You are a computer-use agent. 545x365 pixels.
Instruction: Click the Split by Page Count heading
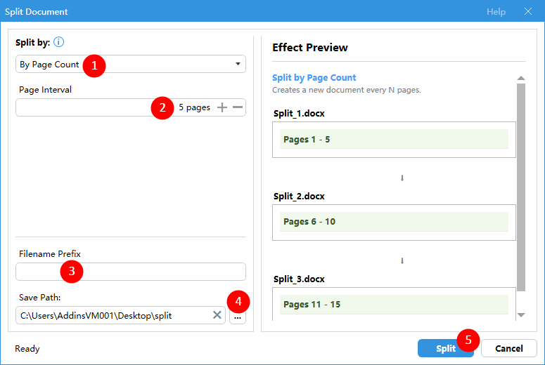(x=314, y=78)
